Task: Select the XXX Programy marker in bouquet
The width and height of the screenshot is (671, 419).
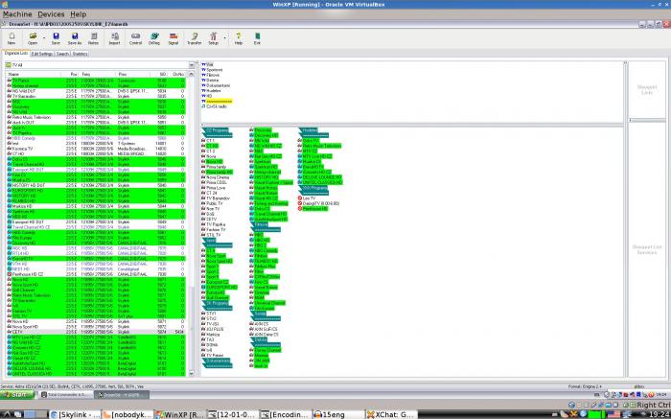Action: pos(312,188)
